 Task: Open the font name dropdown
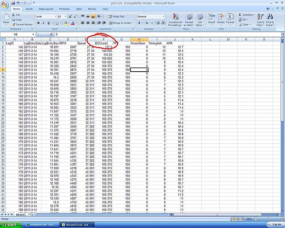(x=56, y=16)
